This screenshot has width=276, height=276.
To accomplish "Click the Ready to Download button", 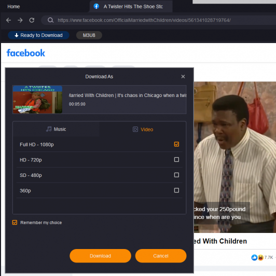I will click(38, 35).
